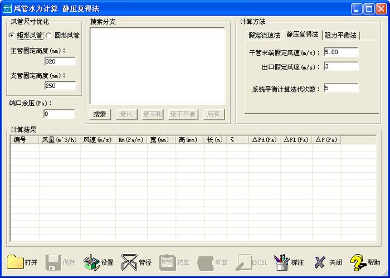Open the 静压复得法 tab
390x278 pixels.
click(302, 35)
